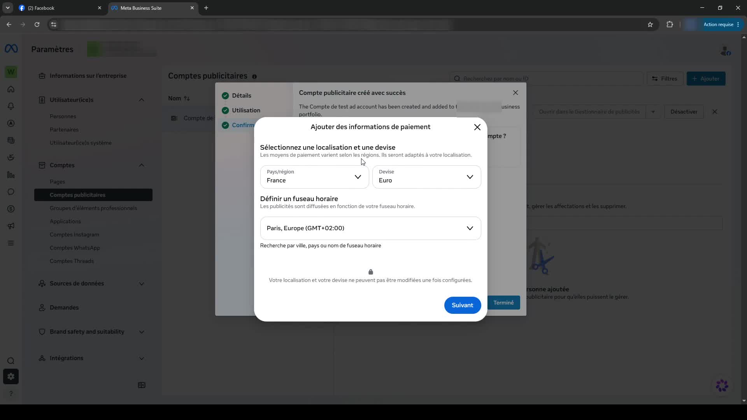Open the browser tab search dropdown
Image resolution: width=747 pixels, height=420 pixels.
point(8,8)
